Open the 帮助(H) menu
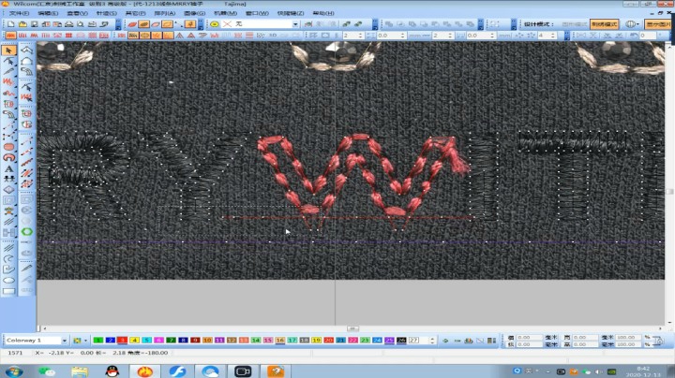 coord(323,13)
